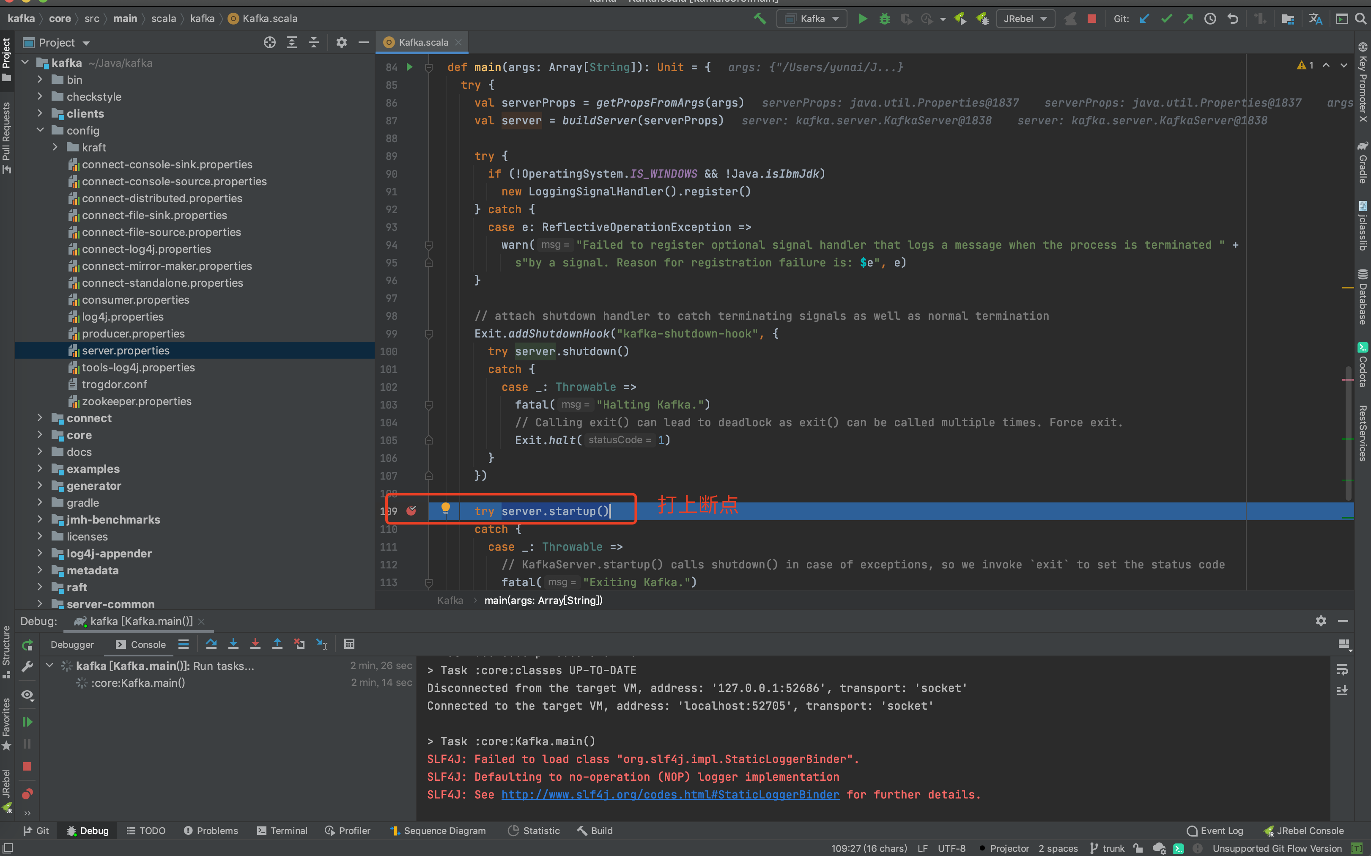The image size is (1371, 856).
Task: Click the Resume Program icon in the debug panel
Action: (27, 722)
